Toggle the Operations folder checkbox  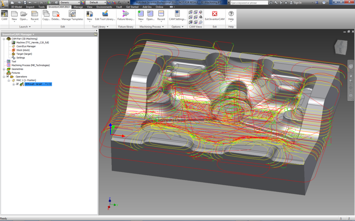8,76
